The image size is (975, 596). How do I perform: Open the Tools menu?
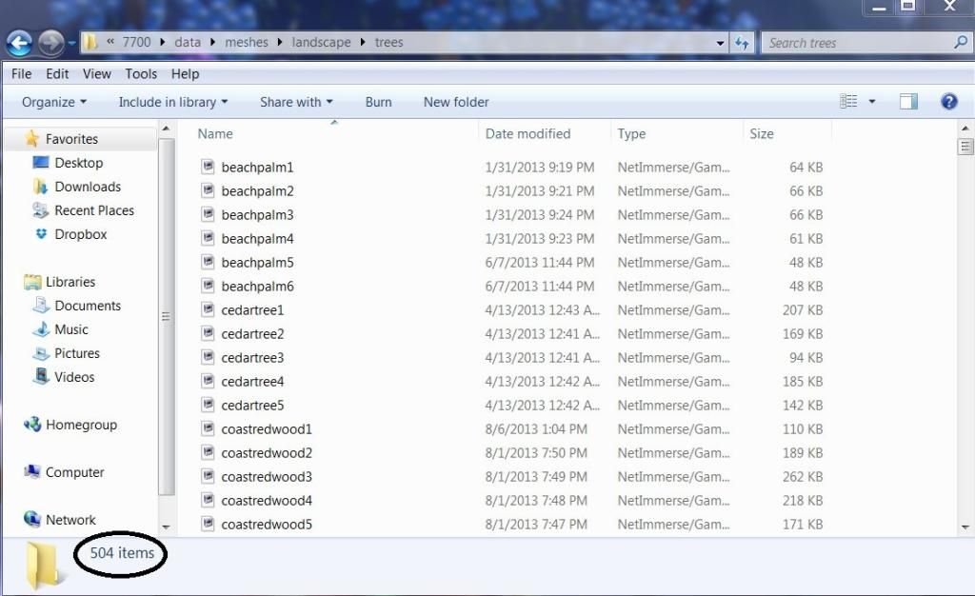[x=141, y=73]
